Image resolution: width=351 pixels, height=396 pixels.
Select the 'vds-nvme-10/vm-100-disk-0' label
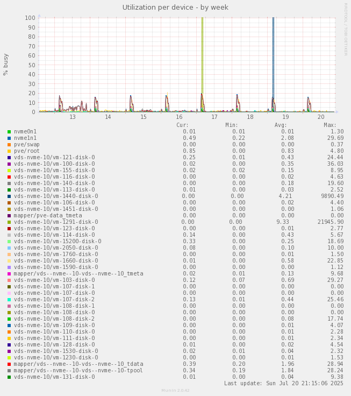coord(54,164)
